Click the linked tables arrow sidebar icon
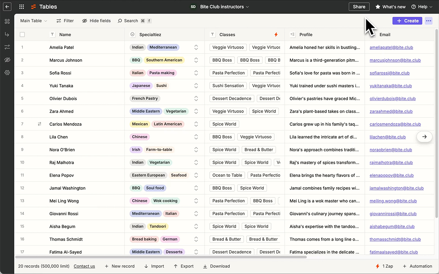This screenshot has height=274, width=439. coord(7,34)
